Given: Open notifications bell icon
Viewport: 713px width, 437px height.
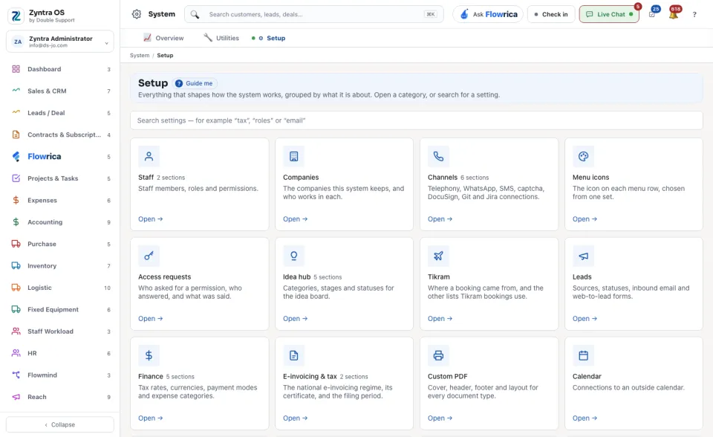Looking at the screenshot, I should click(x=674, y=14).
